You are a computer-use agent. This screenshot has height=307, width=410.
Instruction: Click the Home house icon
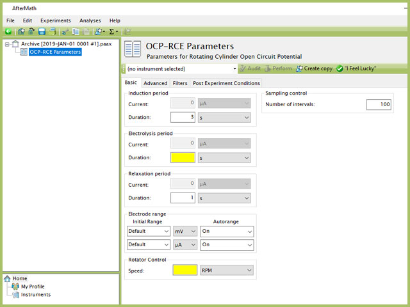pos(7,279)
